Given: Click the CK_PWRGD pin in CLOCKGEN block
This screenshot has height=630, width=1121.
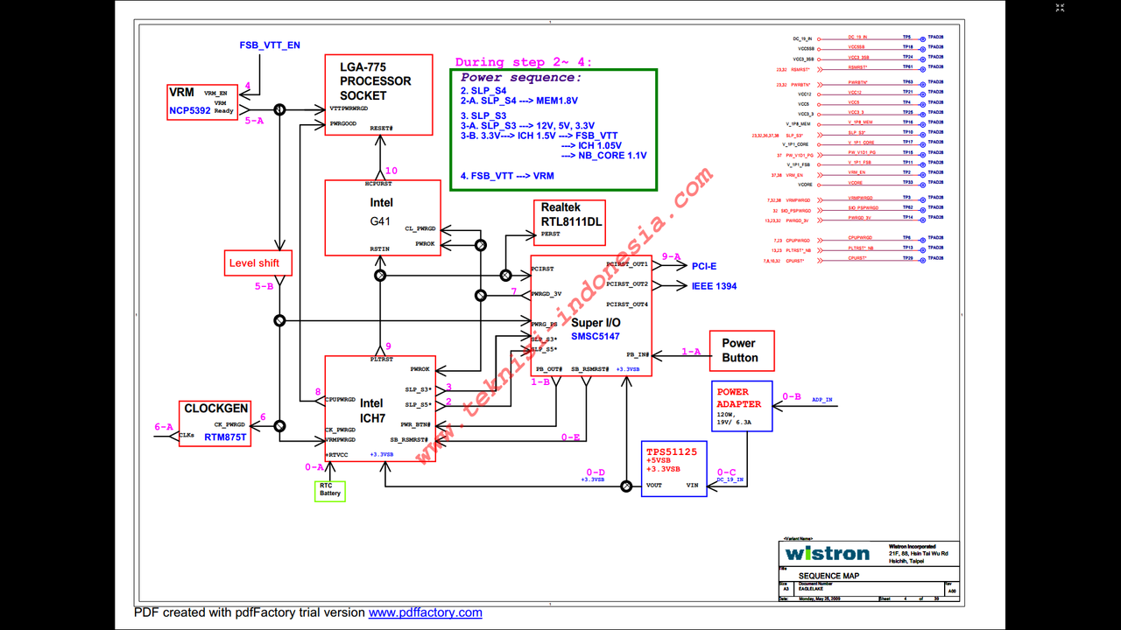Looking at the screenshot, I should (x=230, y=424).
